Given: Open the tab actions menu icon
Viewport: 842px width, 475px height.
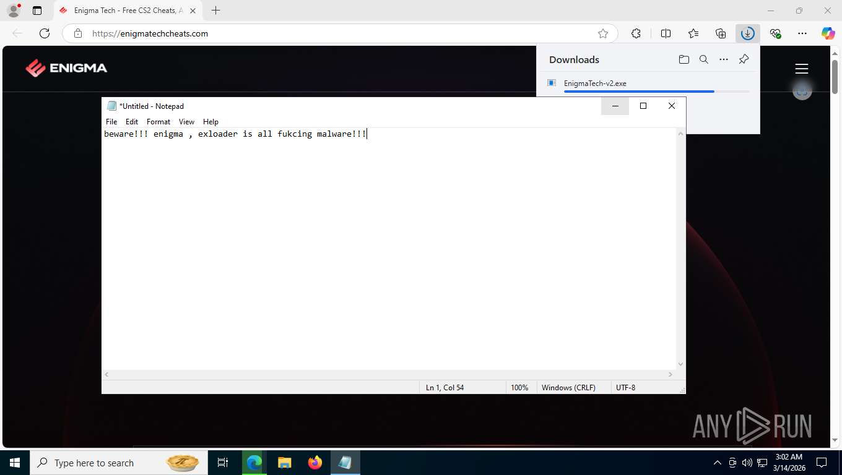Looking at the screenshot, I should coord(37,11).
